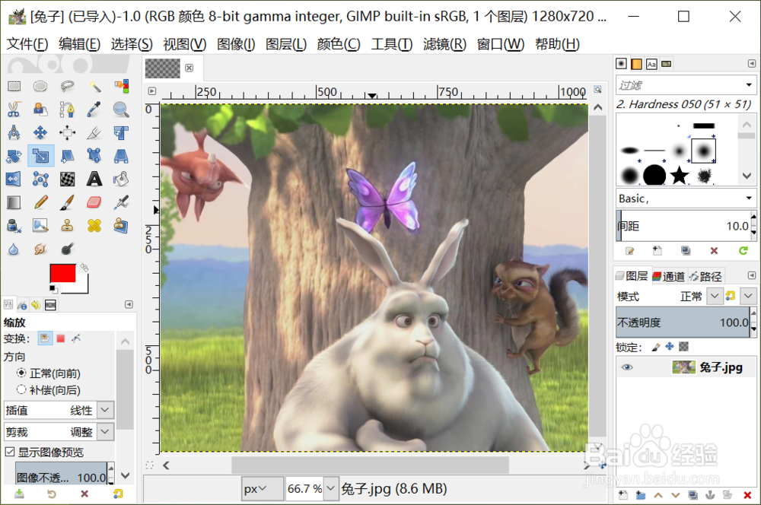Image resolution: width=761 pixels, height=505 pixels.
Task: Choose corrective backward direction radio button
Action: point(21,389)
